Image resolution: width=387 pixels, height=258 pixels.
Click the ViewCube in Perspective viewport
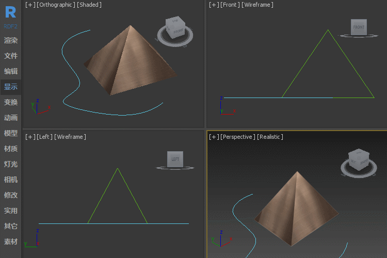359,159
